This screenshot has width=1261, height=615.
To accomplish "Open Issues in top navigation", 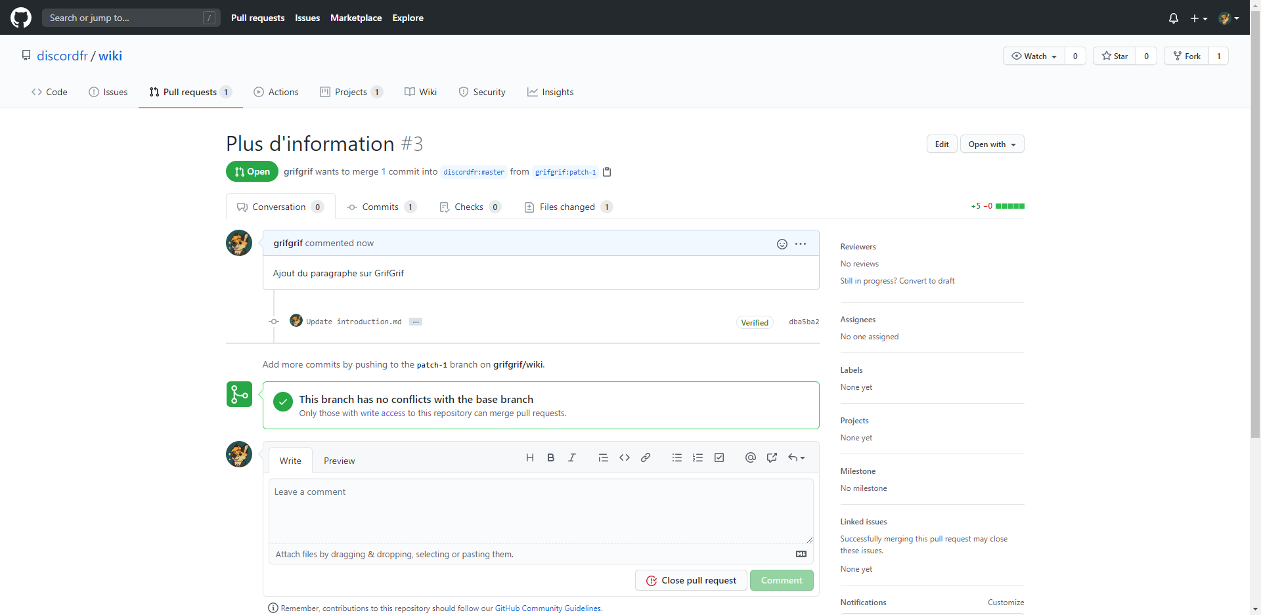I will pyautogui.click(x=307, y=18).
